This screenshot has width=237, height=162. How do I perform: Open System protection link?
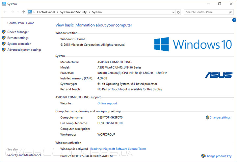[19, 44]
